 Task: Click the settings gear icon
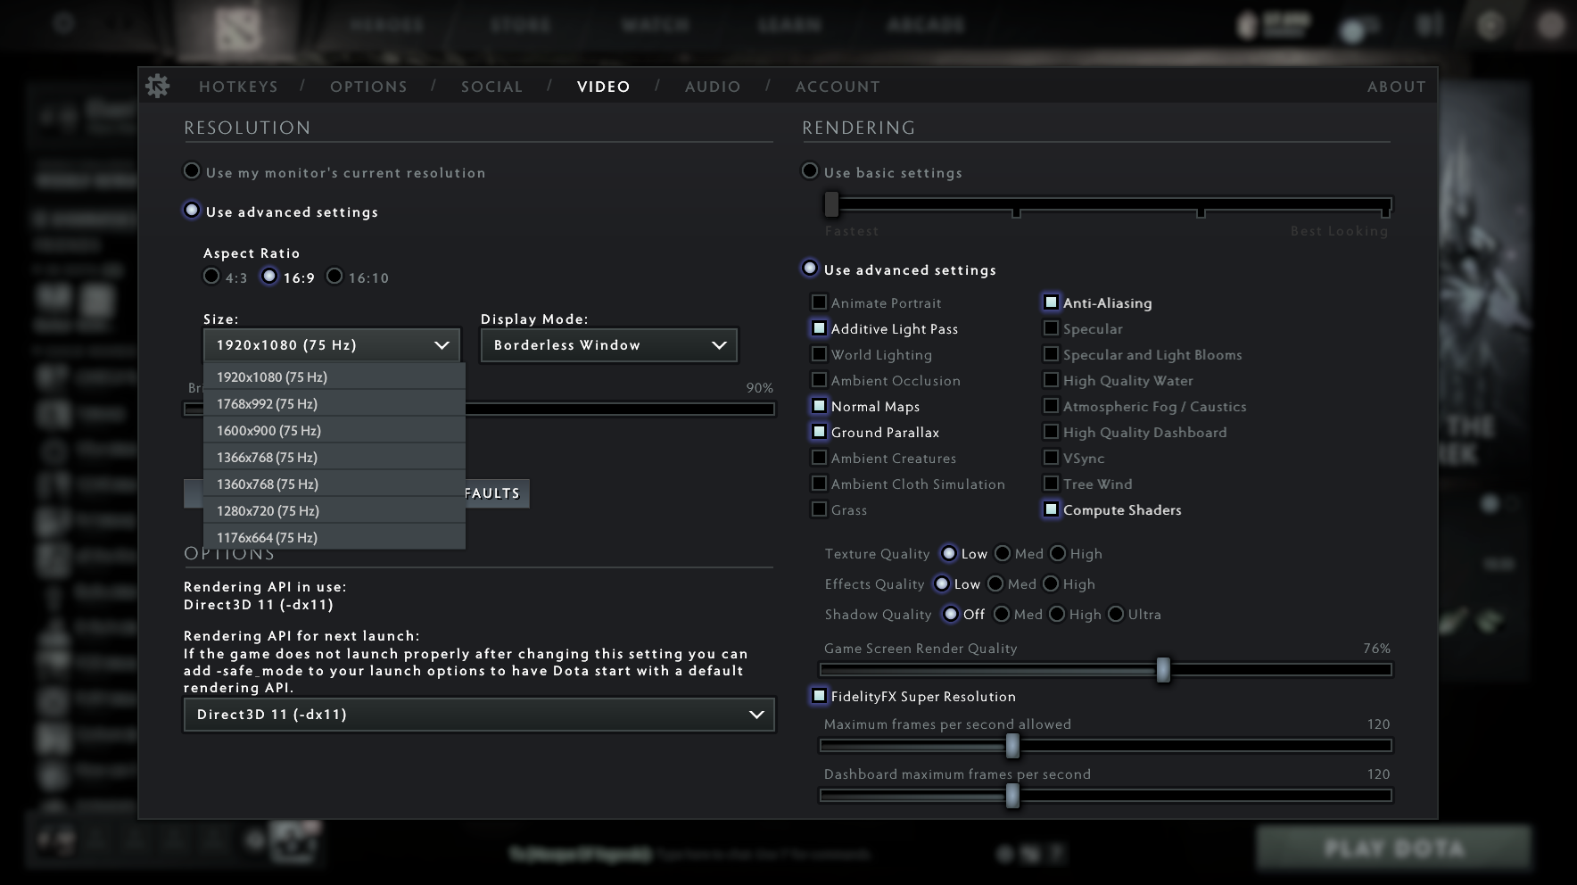tap(158, 86)
